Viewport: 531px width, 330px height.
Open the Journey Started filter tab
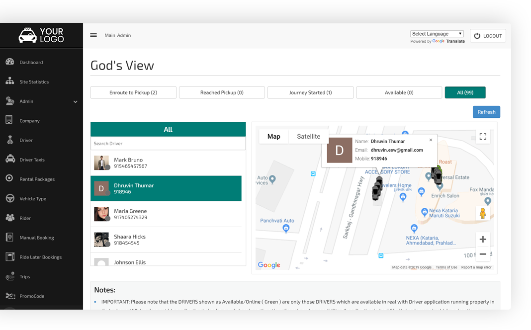(310, 92)
